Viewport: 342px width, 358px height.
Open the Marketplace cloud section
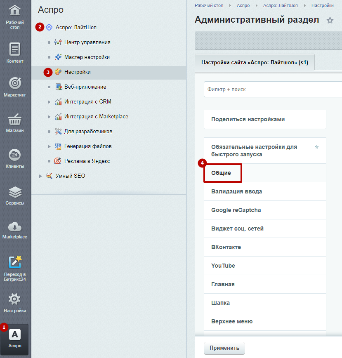(x=15, y=230)
